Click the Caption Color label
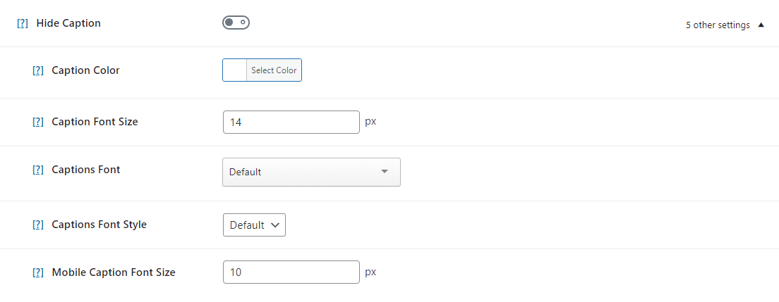Viewport: 779px width, 302px height. tap(85, 70)
